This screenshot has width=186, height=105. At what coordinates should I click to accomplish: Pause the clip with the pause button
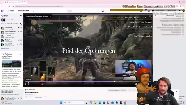click(x=26, y=84)
